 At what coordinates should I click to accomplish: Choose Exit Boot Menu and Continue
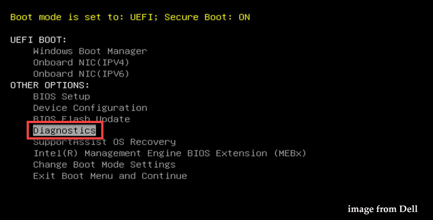[x=110, y=176]
